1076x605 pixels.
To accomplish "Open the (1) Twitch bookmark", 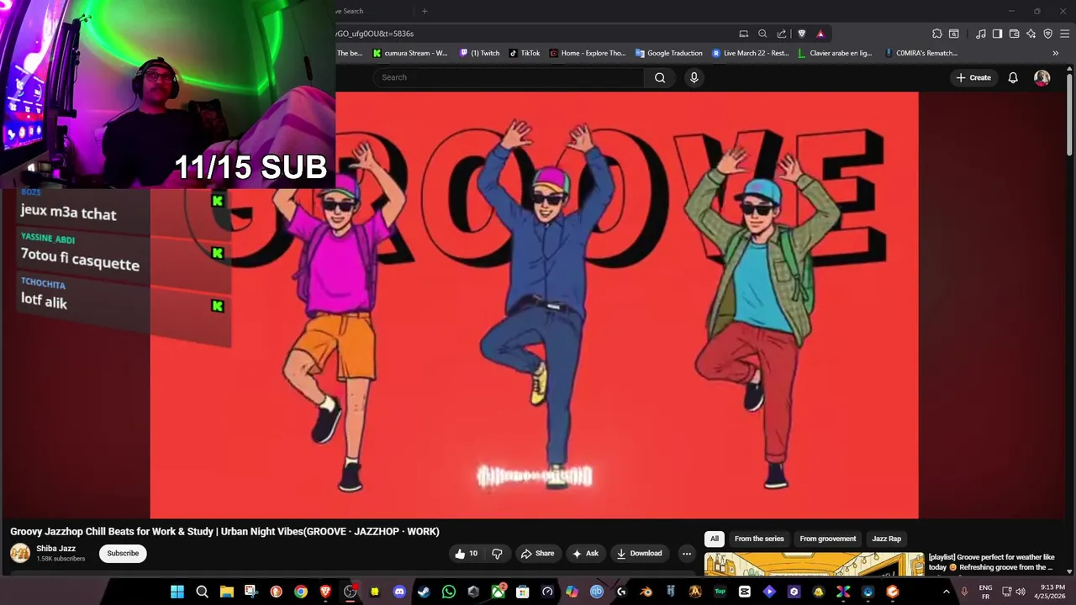I will [480, 53].
